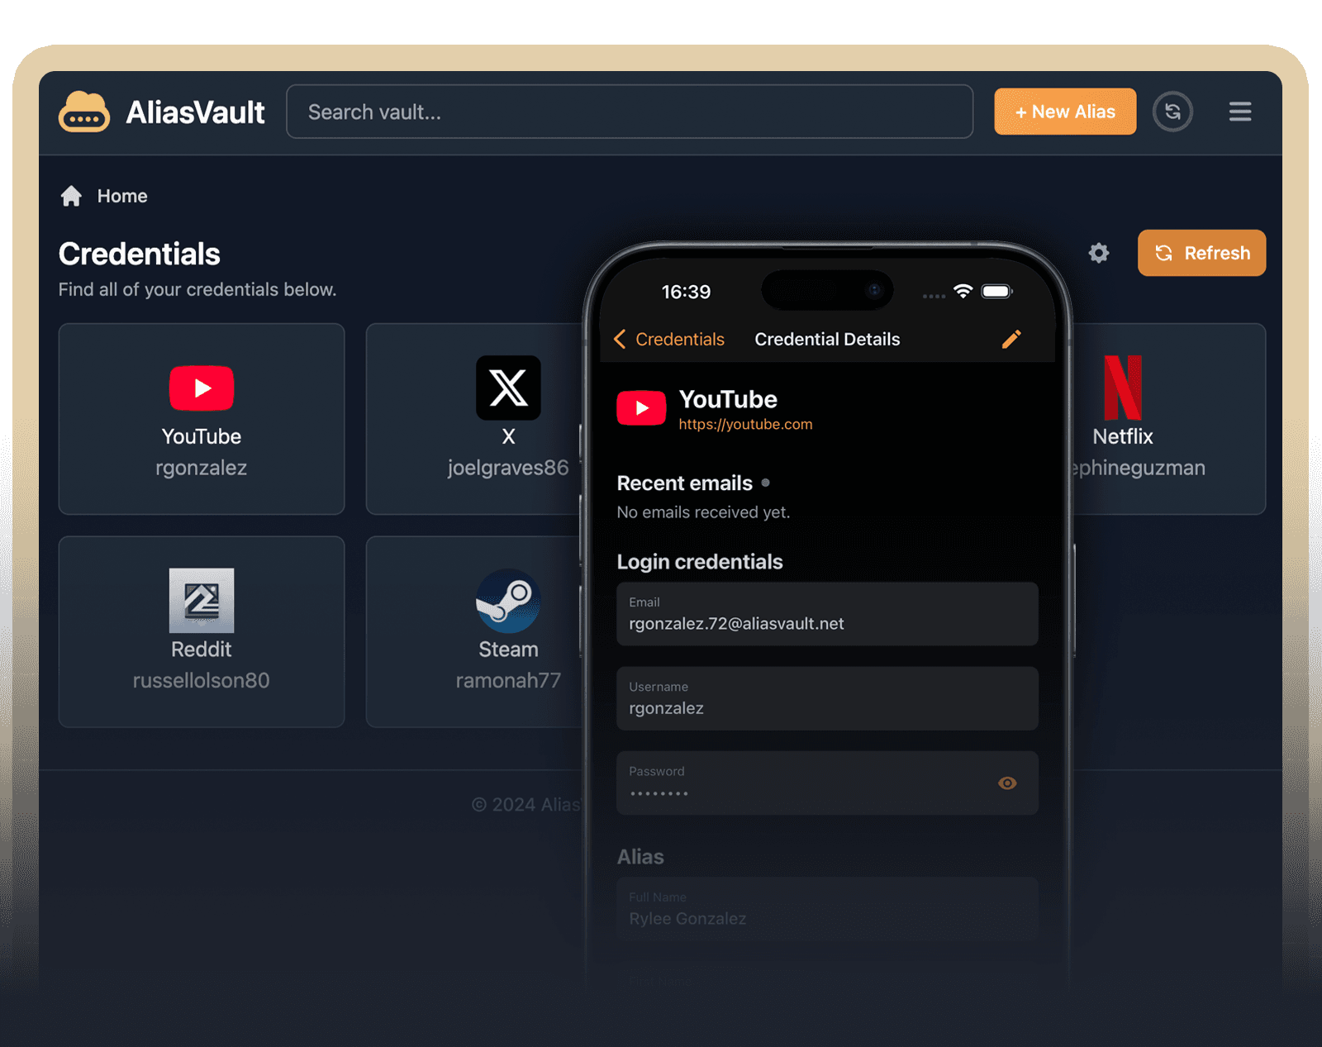
Task: Open the settings gear above the credentials grid
Action: pyautogui.click(x=1099, y=253)
